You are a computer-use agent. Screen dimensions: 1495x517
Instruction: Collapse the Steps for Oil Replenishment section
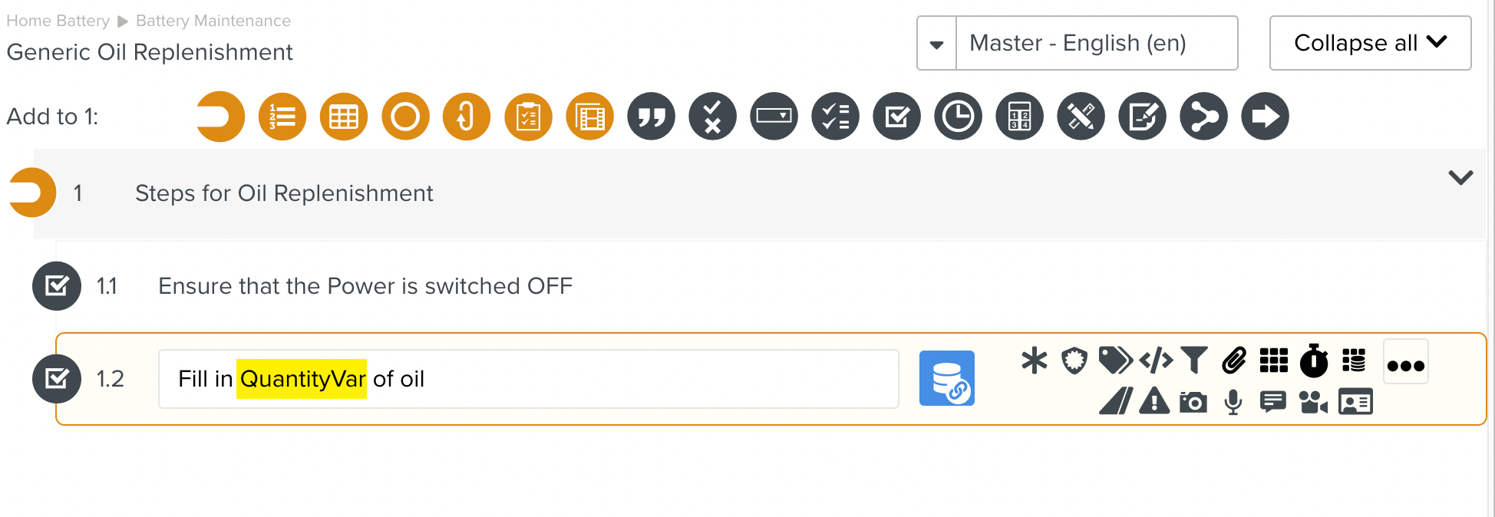[x=1460, y=178]
